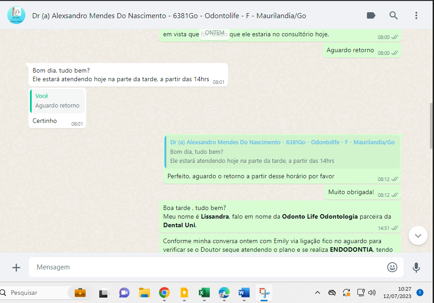Start a voice recording with microphone
The height and width of the screenshot is (303, 434).
click(416, 267)
